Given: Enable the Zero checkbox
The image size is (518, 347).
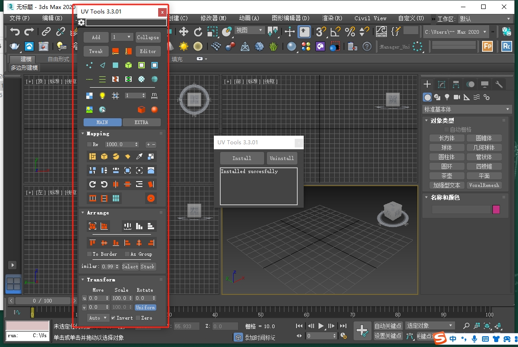Looking at the screenshot, I should click(138, 318).
